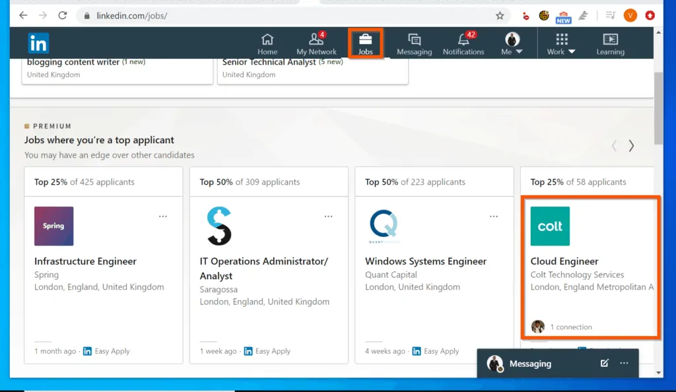Open the Work dropdown menu
Image resolution: width=676 pixels, height=392 pixels.
(560, 42)
